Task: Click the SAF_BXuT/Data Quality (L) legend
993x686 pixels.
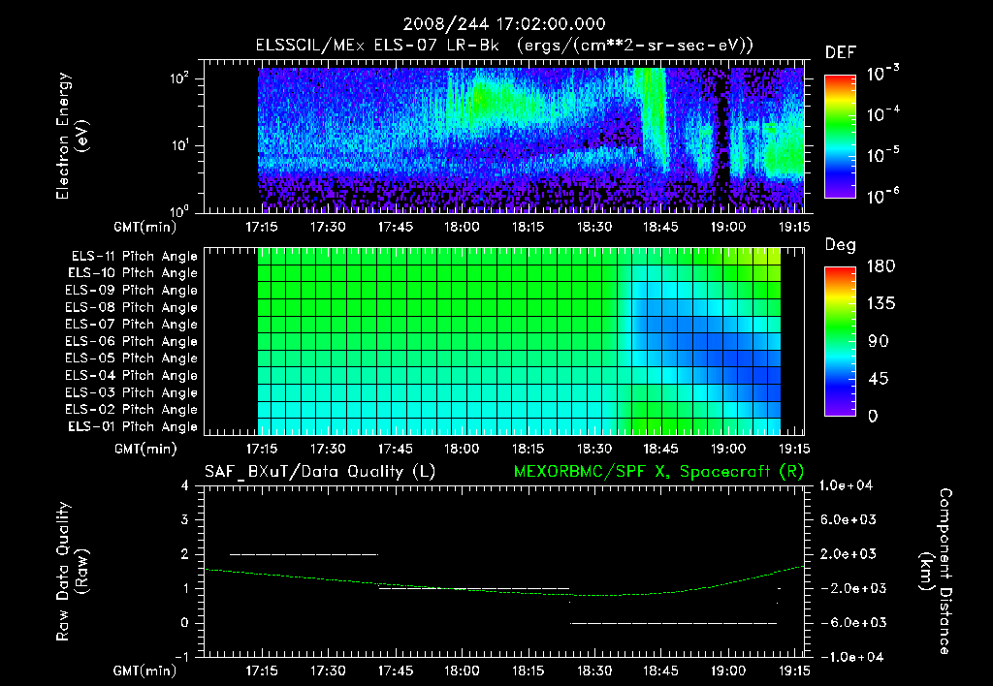Action: 320,472
